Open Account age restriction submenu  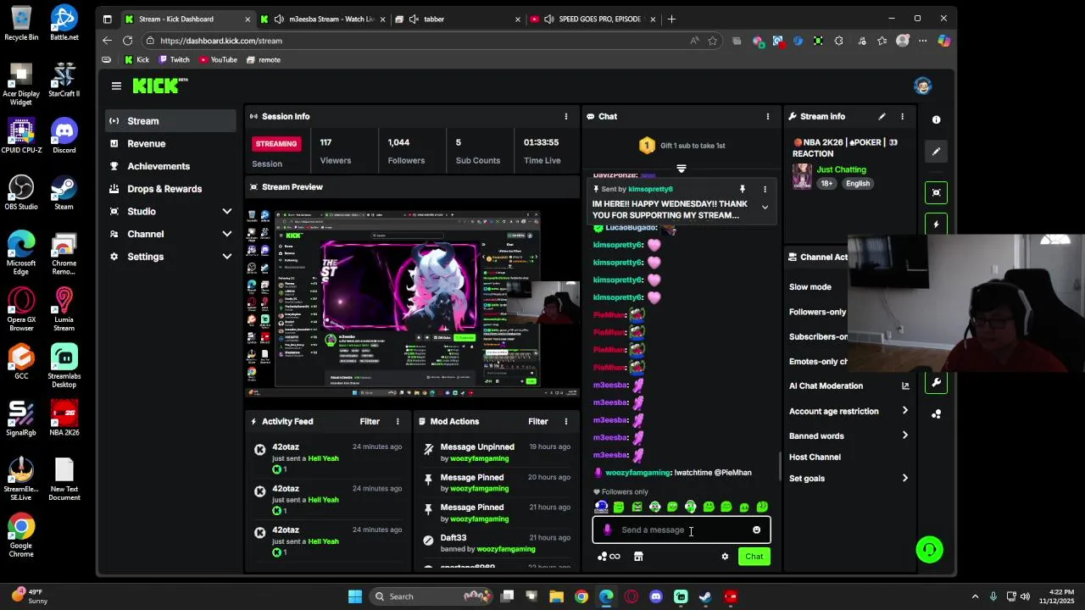pyautogui.click(x=849, y=411)
